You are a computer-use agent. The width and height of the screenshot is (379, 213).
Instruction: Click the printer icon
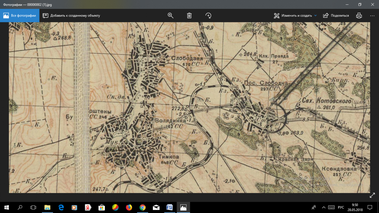(359, 15)
